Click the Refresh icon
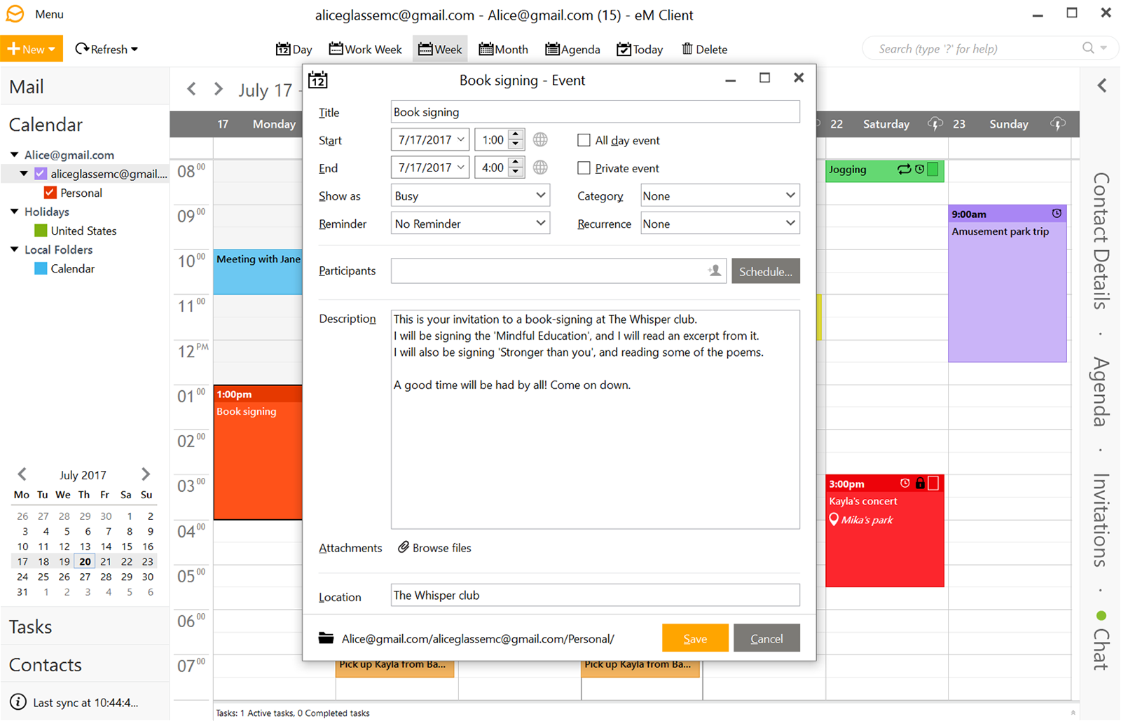1121x721 pixels. [x=81, y=48]
